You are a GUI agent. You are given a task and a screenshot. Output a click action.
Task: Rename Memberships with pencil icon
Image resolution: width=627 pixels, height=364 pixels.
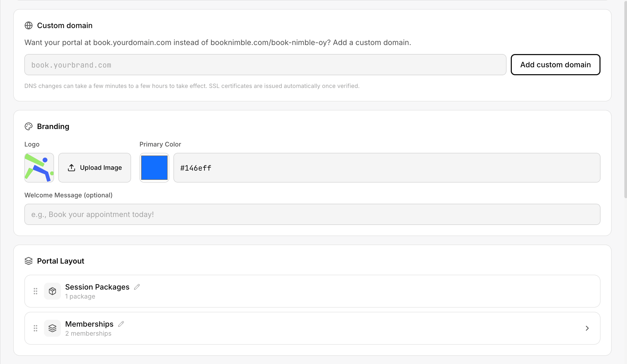coord(121,324)
